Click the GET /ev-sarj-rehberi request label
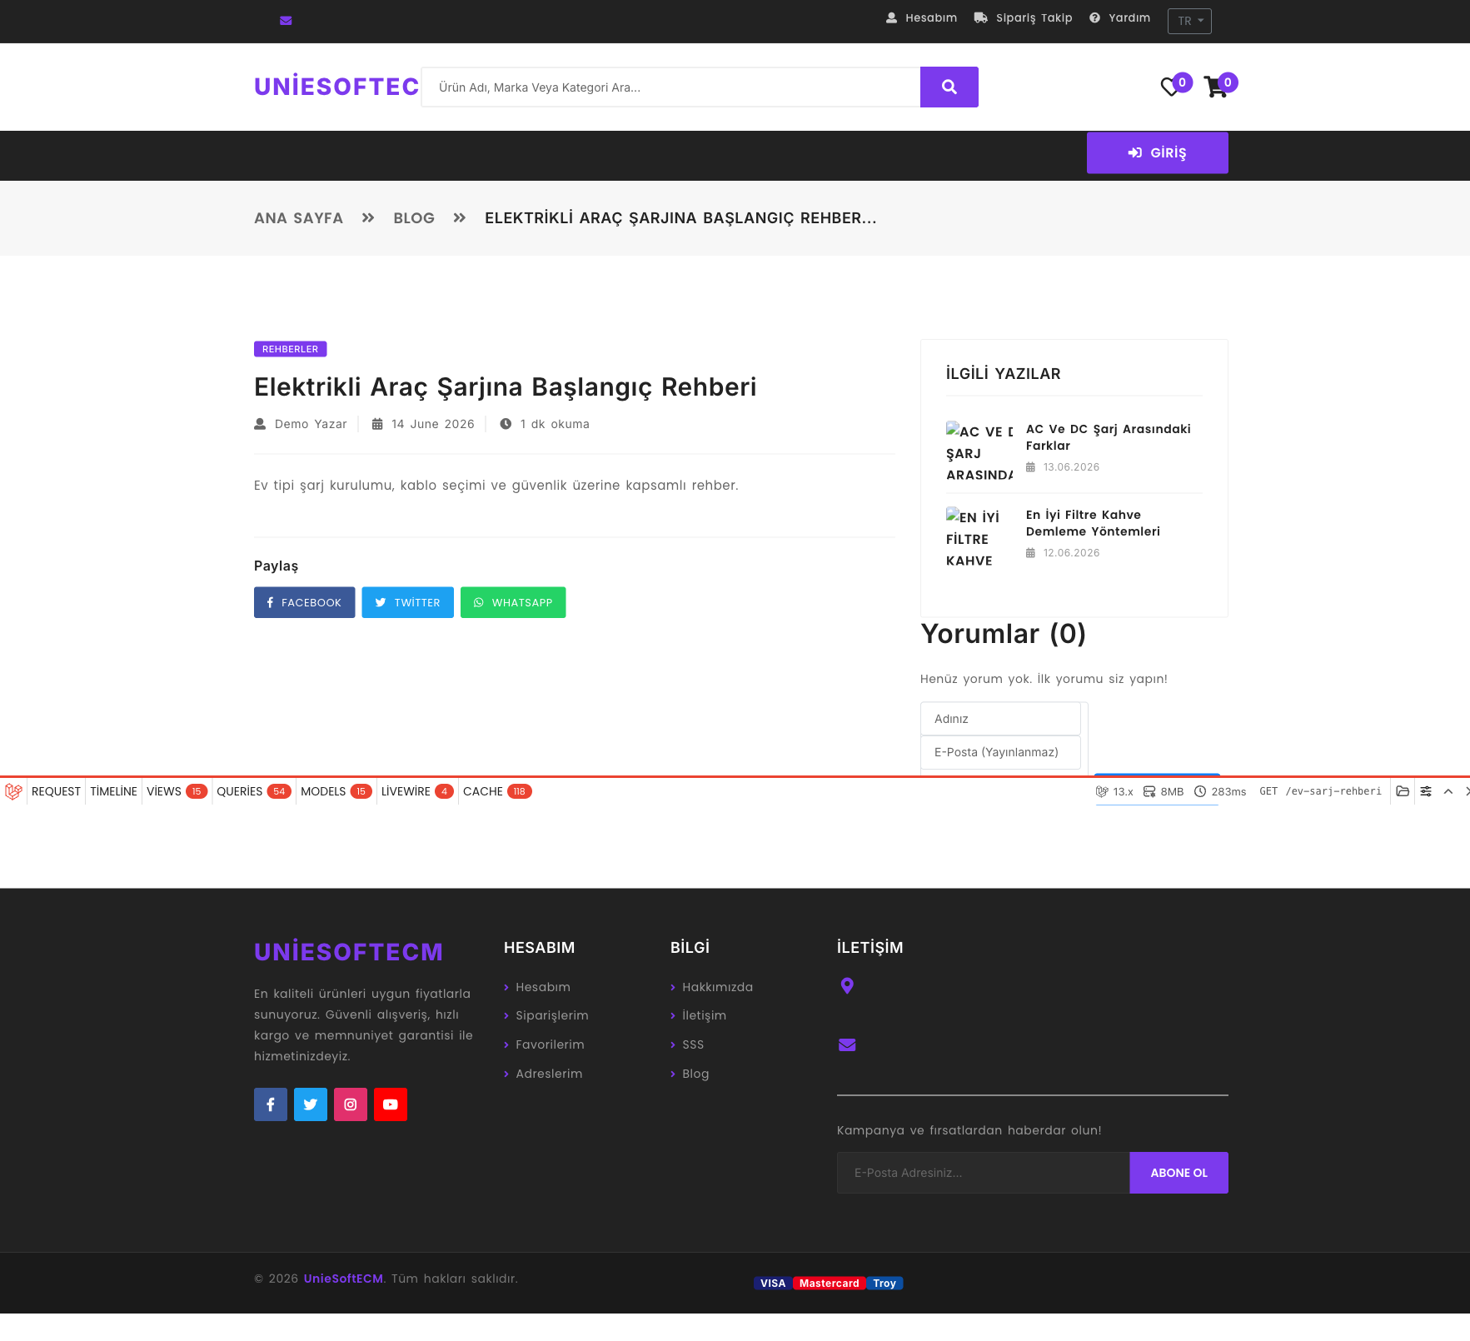The width and height of the screenshot is (1470, 1341). [x=1320, y=791]
